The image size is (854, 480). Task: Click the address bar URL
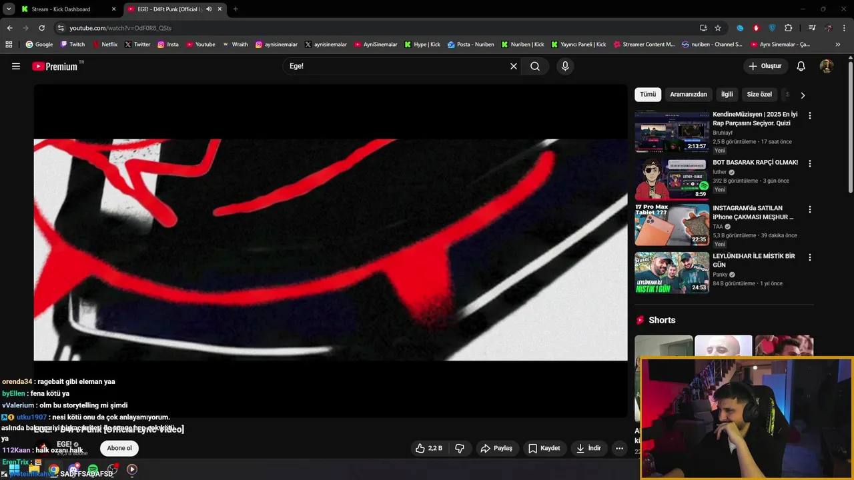coord(121,28)
